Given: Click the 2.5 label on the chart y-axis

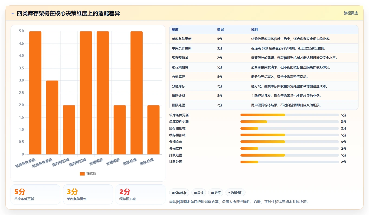Looking at the screenshot, I should (21, 93).
